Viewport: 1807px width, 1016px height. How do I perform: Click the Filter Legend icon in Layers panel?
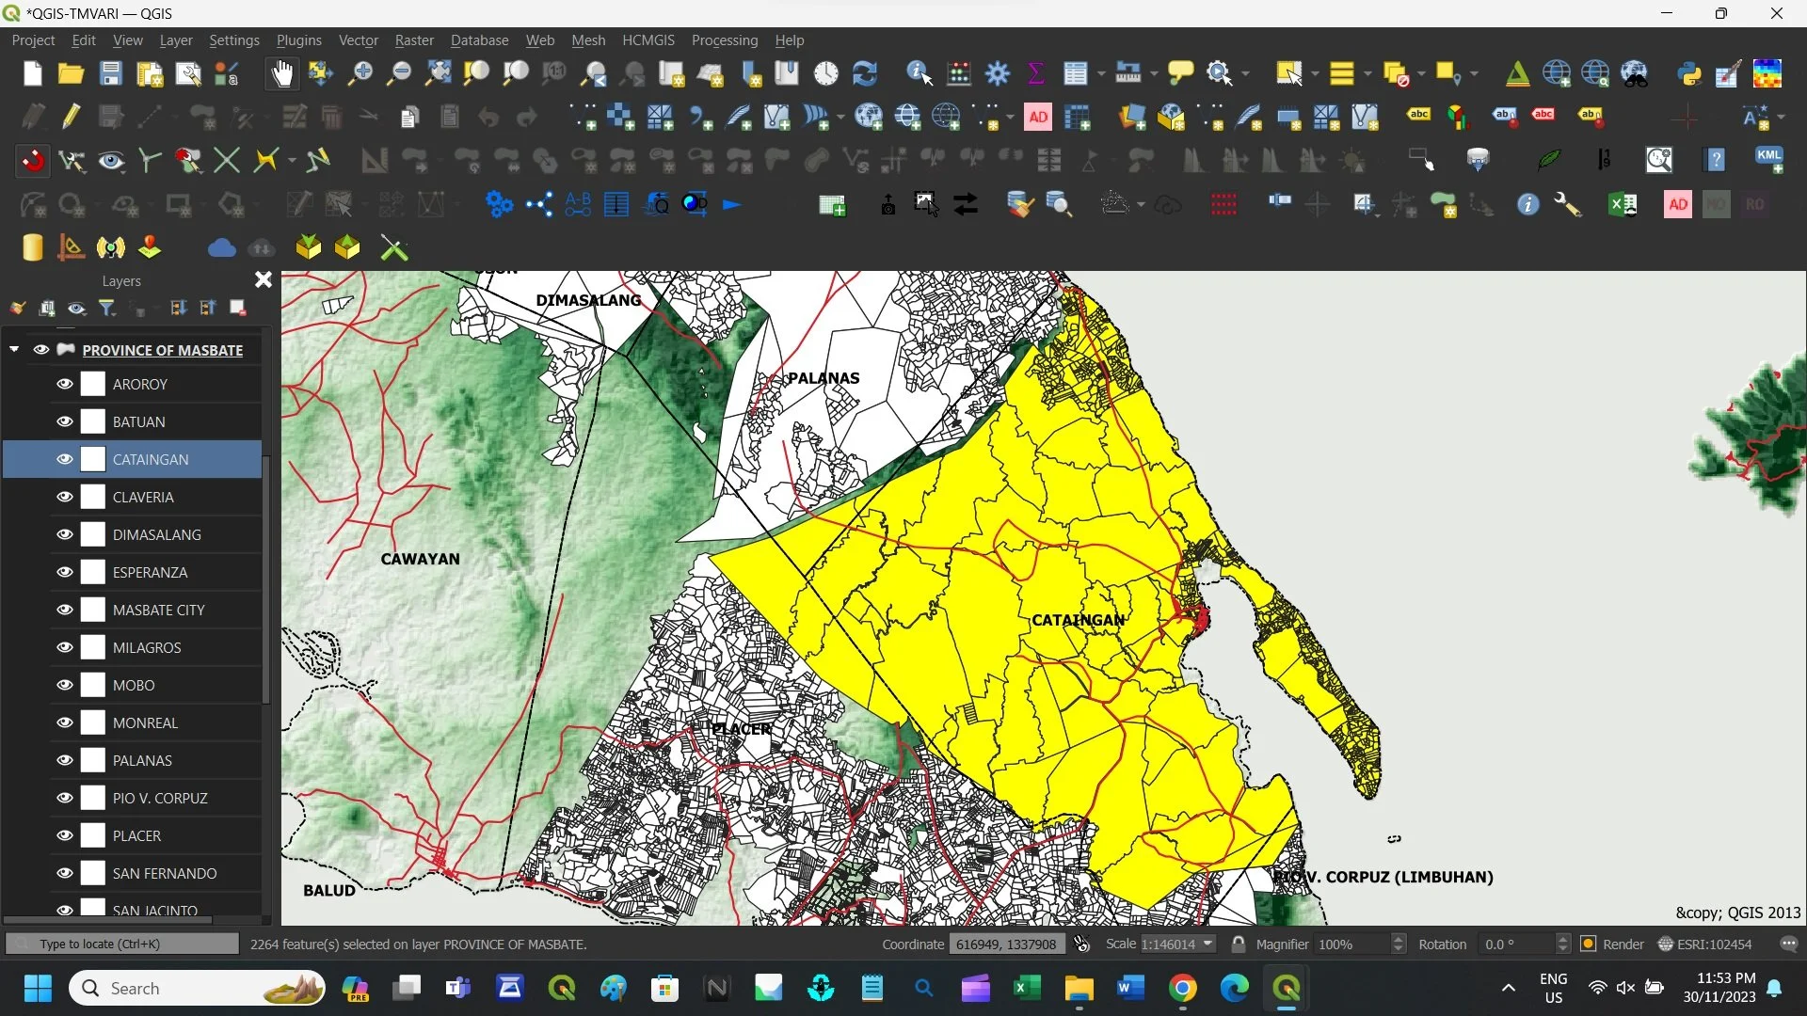(107, 308)
